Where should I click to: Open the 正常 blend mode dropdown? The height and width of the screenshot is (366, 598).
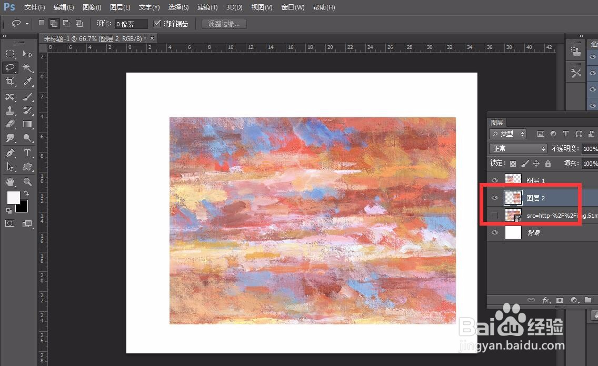(x=518, y=148)
